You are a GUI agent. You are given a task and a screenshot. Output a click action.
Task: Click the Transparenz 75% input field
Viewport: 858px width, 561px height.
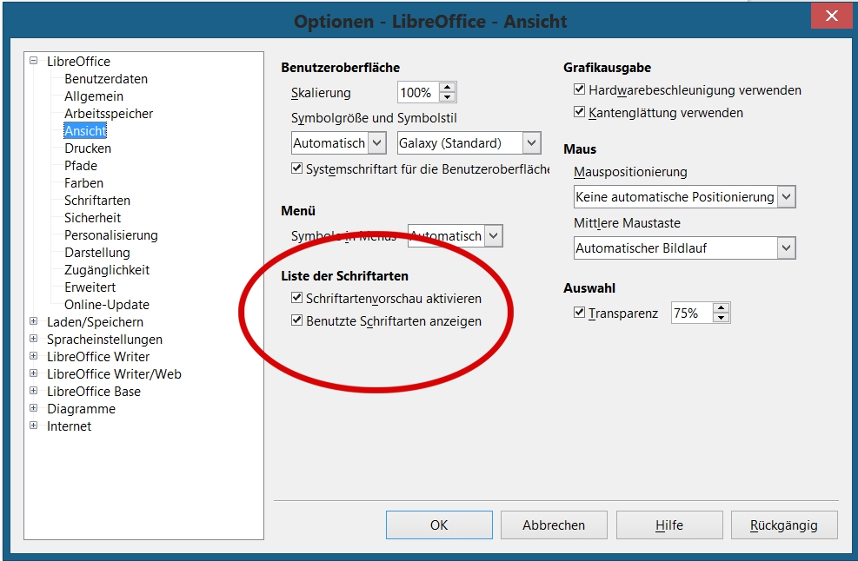point(692,313)
